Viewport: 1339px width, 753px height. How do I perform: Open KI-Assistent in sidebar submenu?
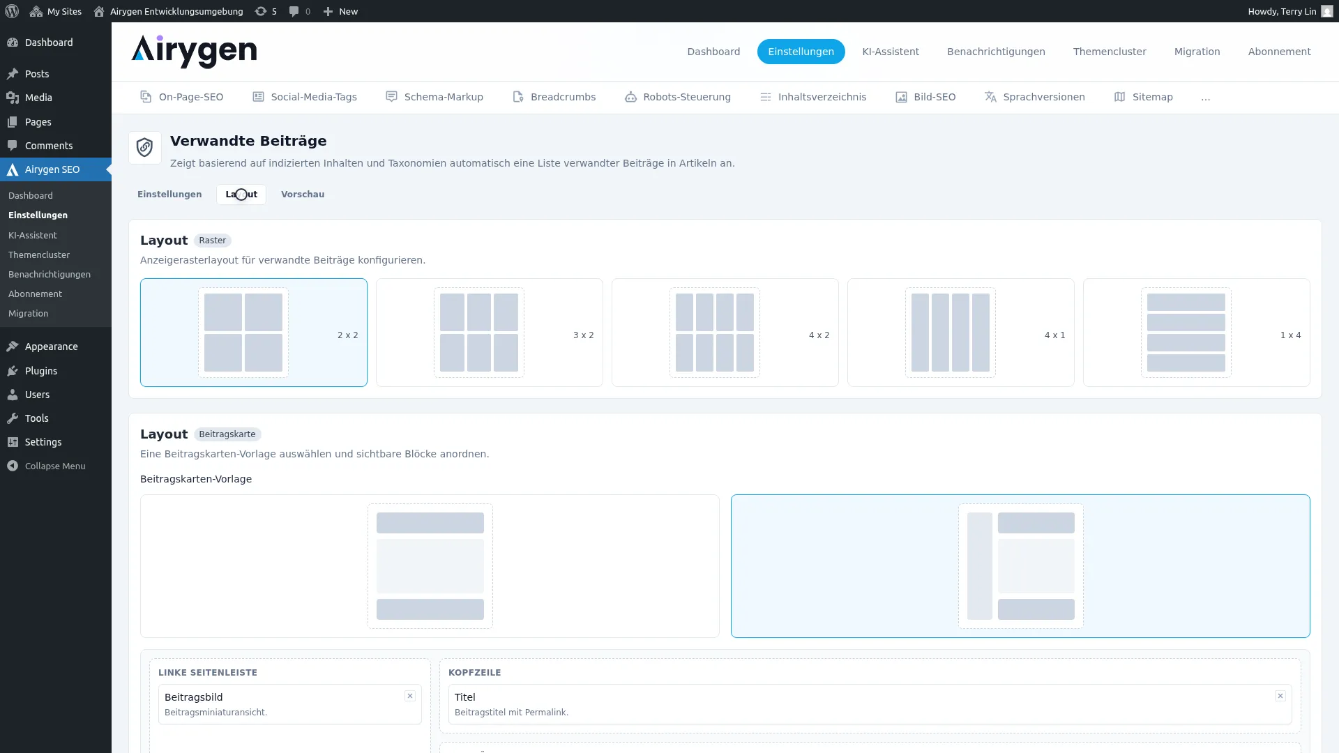pos(33,236)
